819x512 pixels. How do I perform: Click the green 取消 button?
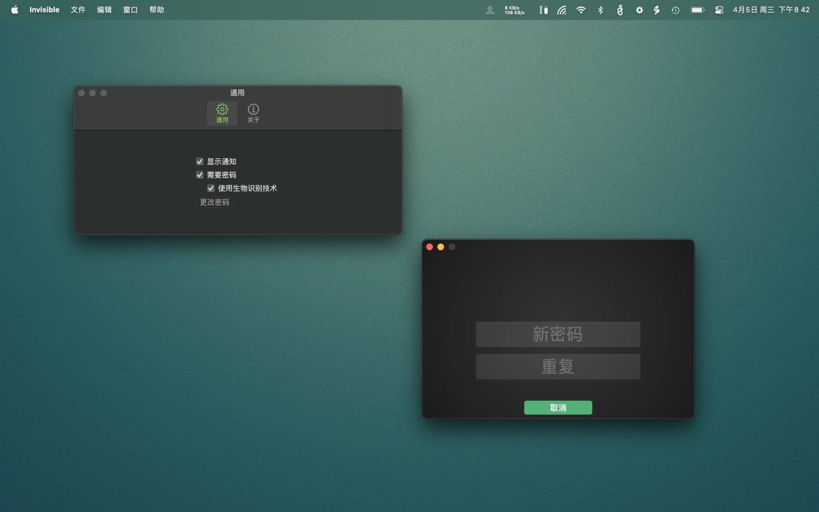[x=558, y=408]
